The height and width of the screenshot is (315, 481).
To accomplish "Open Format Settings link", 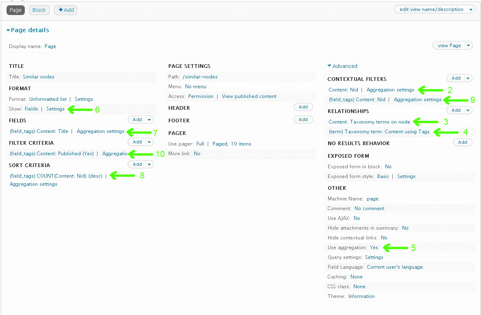I will pyautogui.click(x=84, y=99).
